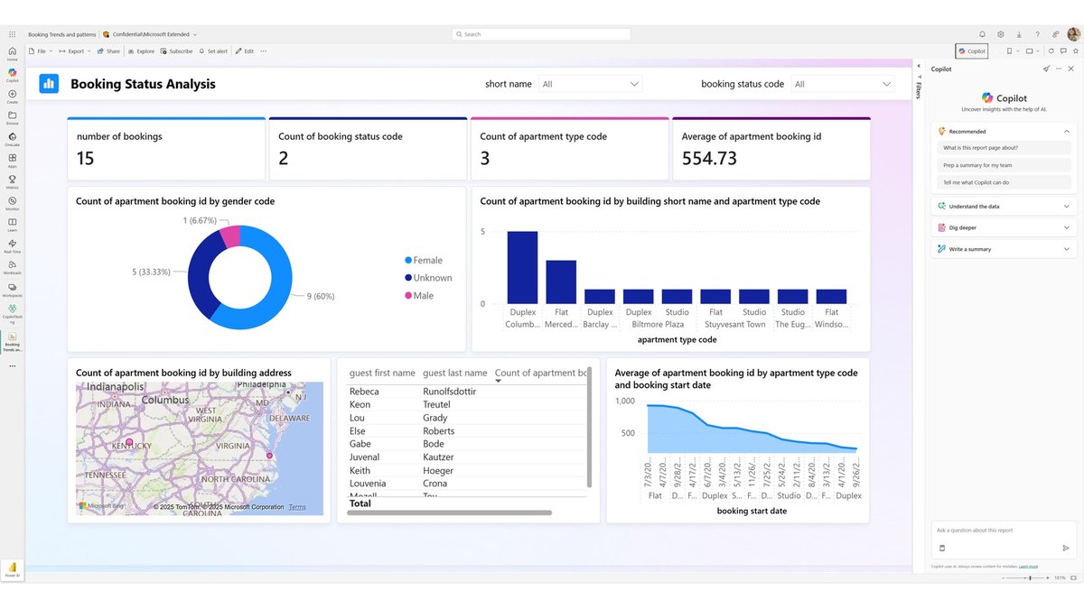
Task: Select Booking Trends report in sidebar
Action: 12,342
